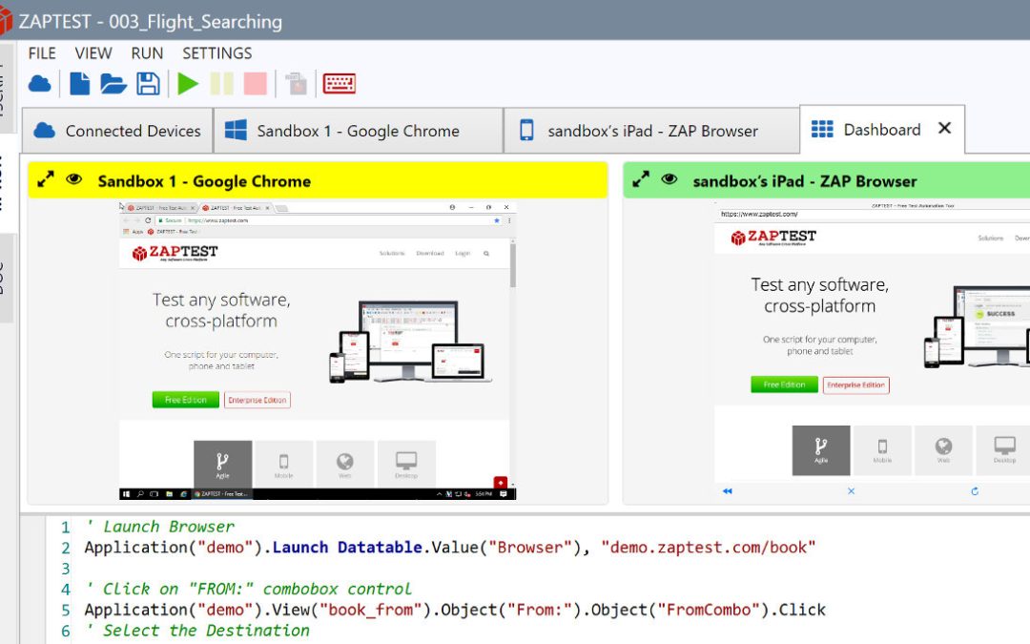Save the script using the floppy icon
The width and height of the screenshot is (1030, 644).
click(148, 83)
